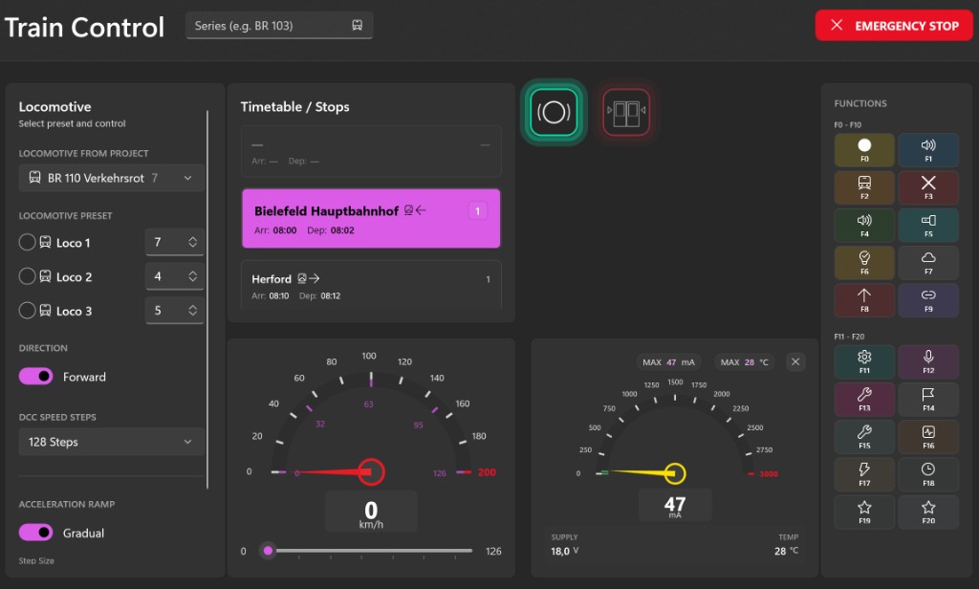Viewport: 979px width, 589px height.
Task: Trigger the F2 train function
Action: tap(864, 187)
